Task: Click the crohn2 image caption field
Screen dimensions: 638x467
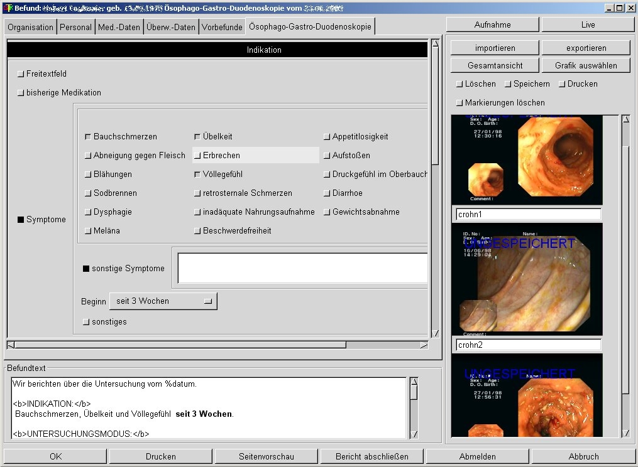Action: (528, 345)
